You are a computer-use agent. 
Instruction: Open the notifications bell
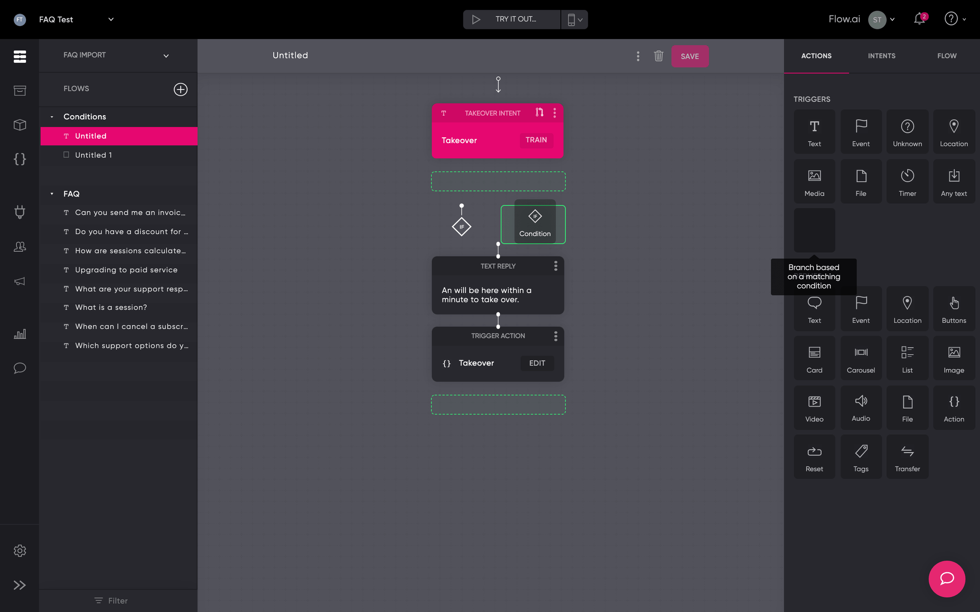point(919,19)
